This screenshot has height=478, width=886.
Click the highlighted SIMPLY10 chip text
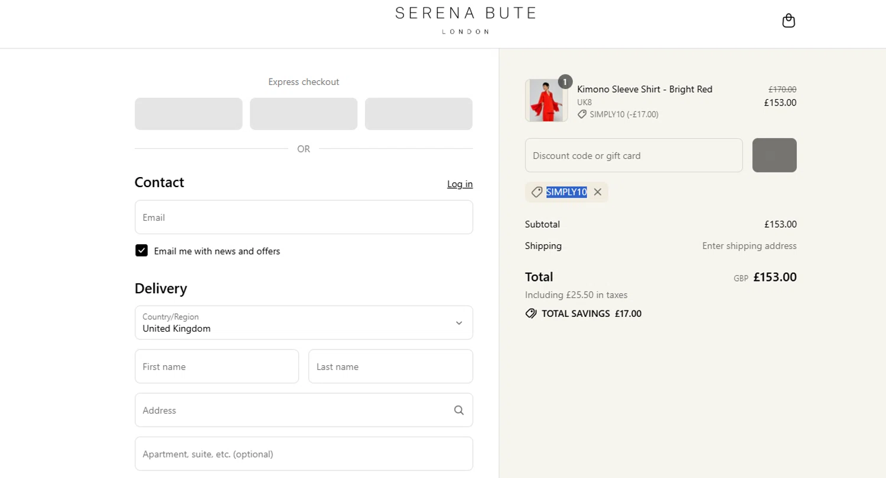(x=566, y=192)
